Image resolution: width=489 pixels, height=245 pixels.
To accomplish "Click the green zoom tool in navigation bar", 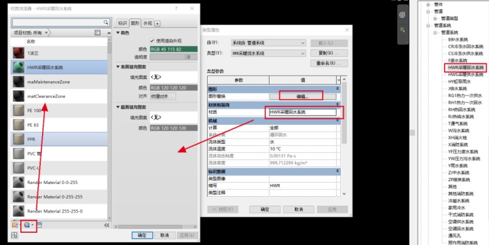I will 402,30.
